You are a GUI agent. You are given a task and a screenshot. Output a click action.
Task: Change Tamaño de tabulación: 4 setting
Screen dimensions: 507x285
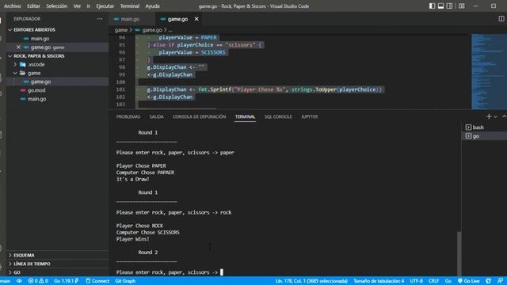tap(379, 281)
